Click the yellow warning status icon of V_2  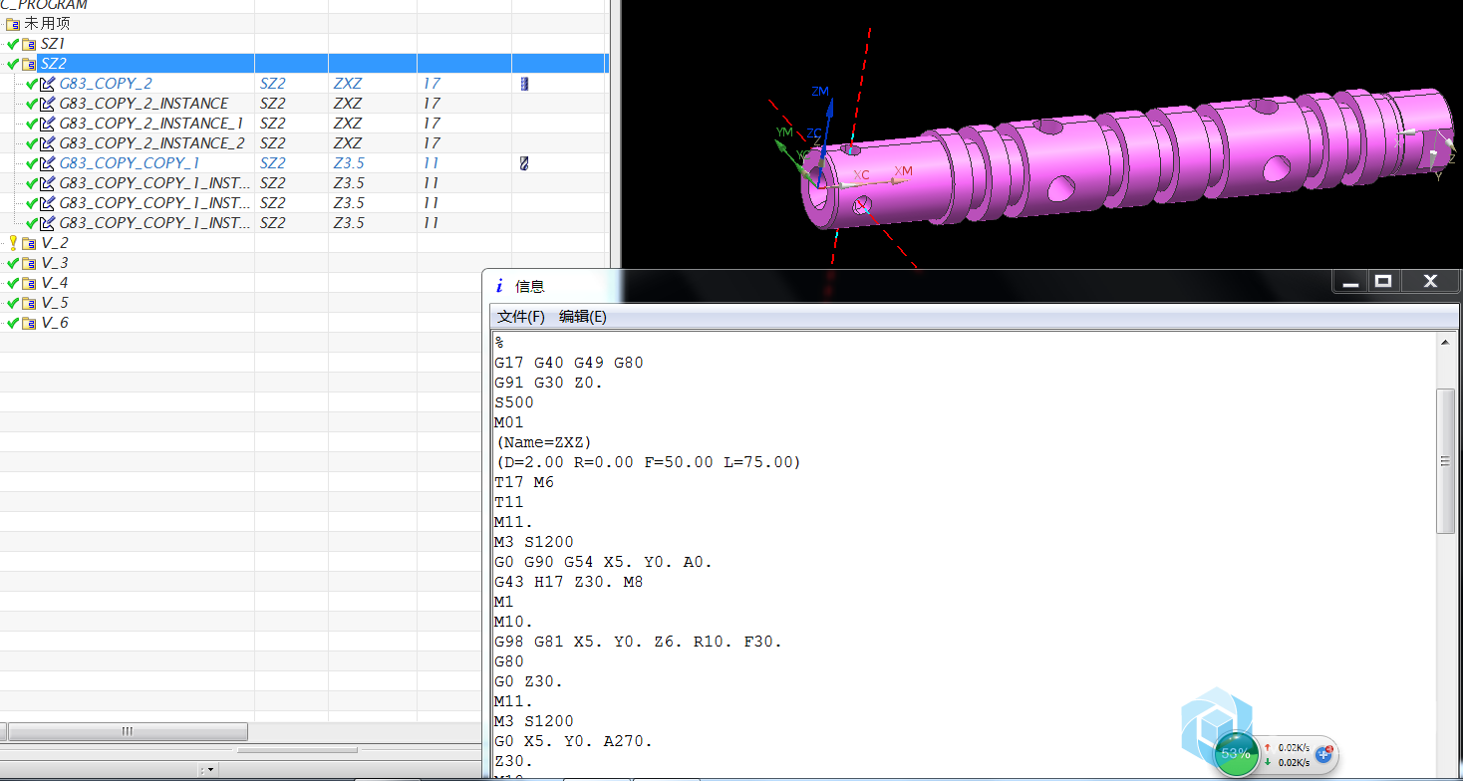[13, 243]
